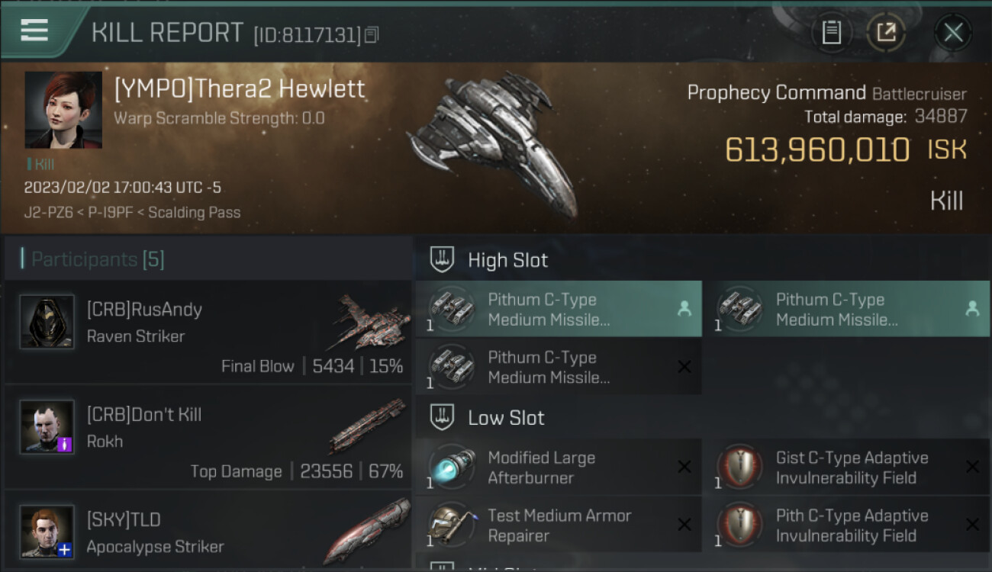Select TLD's participant portrait
The width and height of the screenshot is (992, 572).
pos(47,532)
